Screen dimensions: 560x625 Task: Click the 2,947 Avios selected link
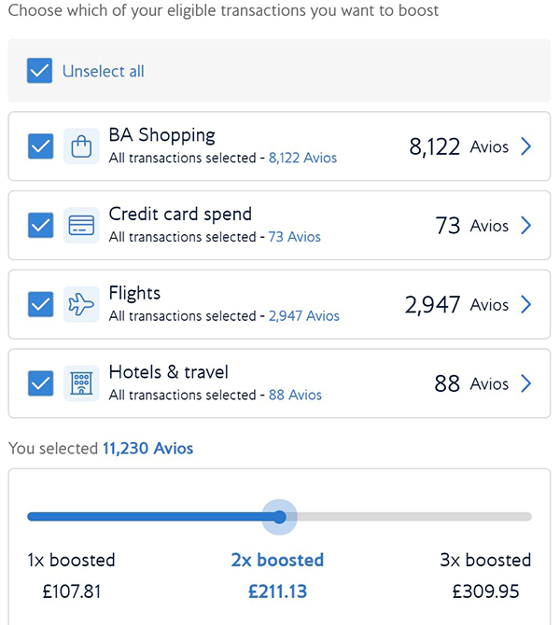[303, 316]
